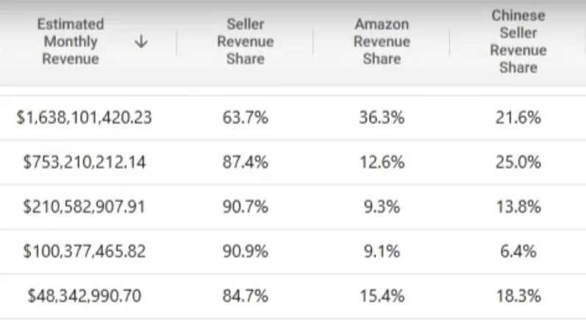Click the 21.6% Chinese seller share value

point(518,117)
